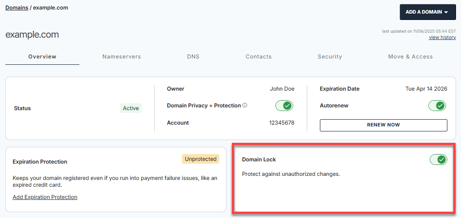
Task: Click the owner name John Doe
Action: 282,89
